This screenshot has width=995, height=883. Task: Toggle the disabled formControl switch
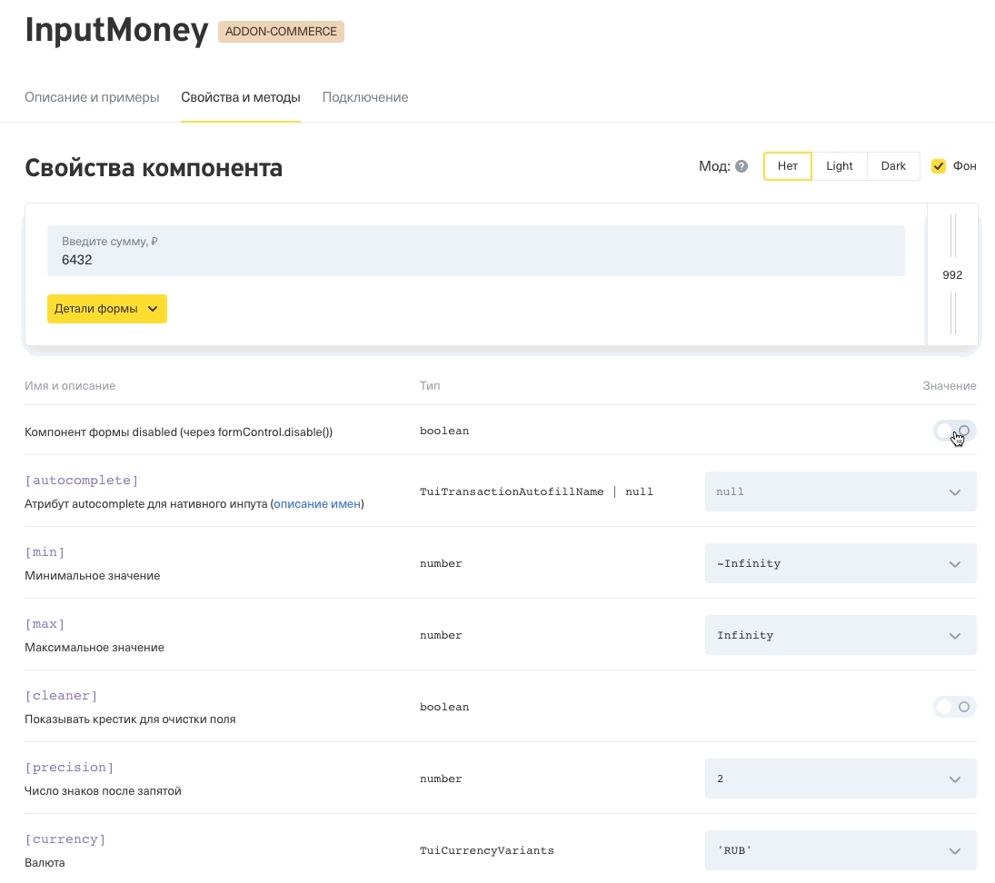click(x=953, y=431)
